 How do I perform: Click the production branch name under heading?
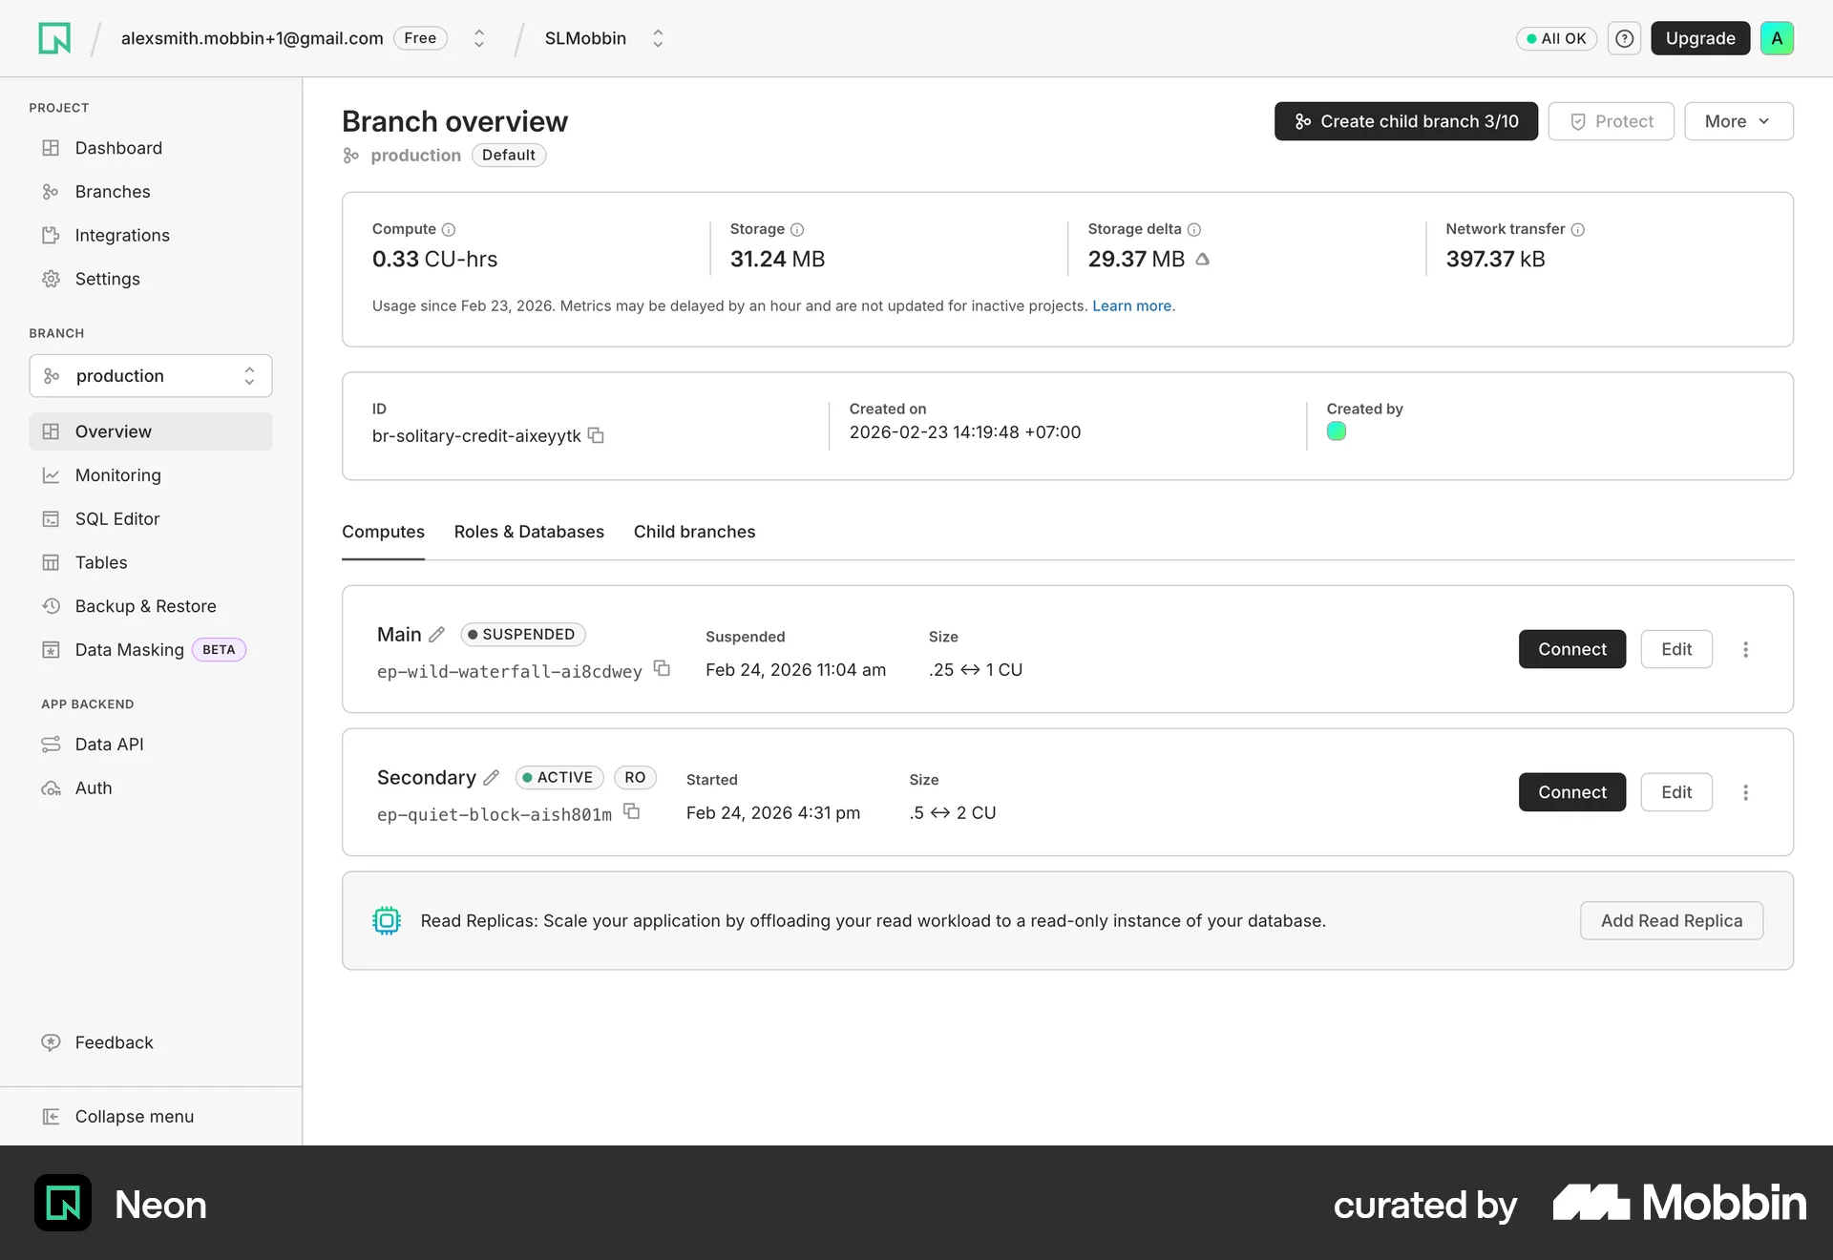click(415, 156)
